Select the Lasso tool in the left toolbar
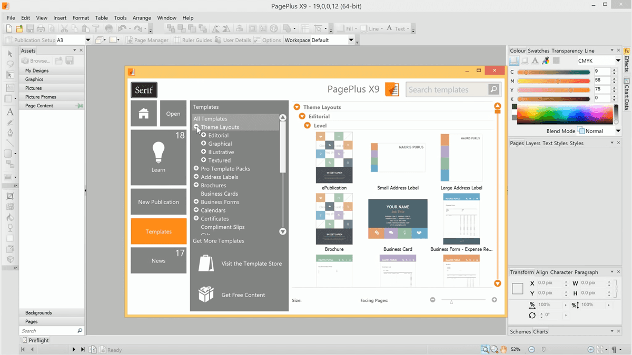The image size is (632, 355). pos(10,64)
